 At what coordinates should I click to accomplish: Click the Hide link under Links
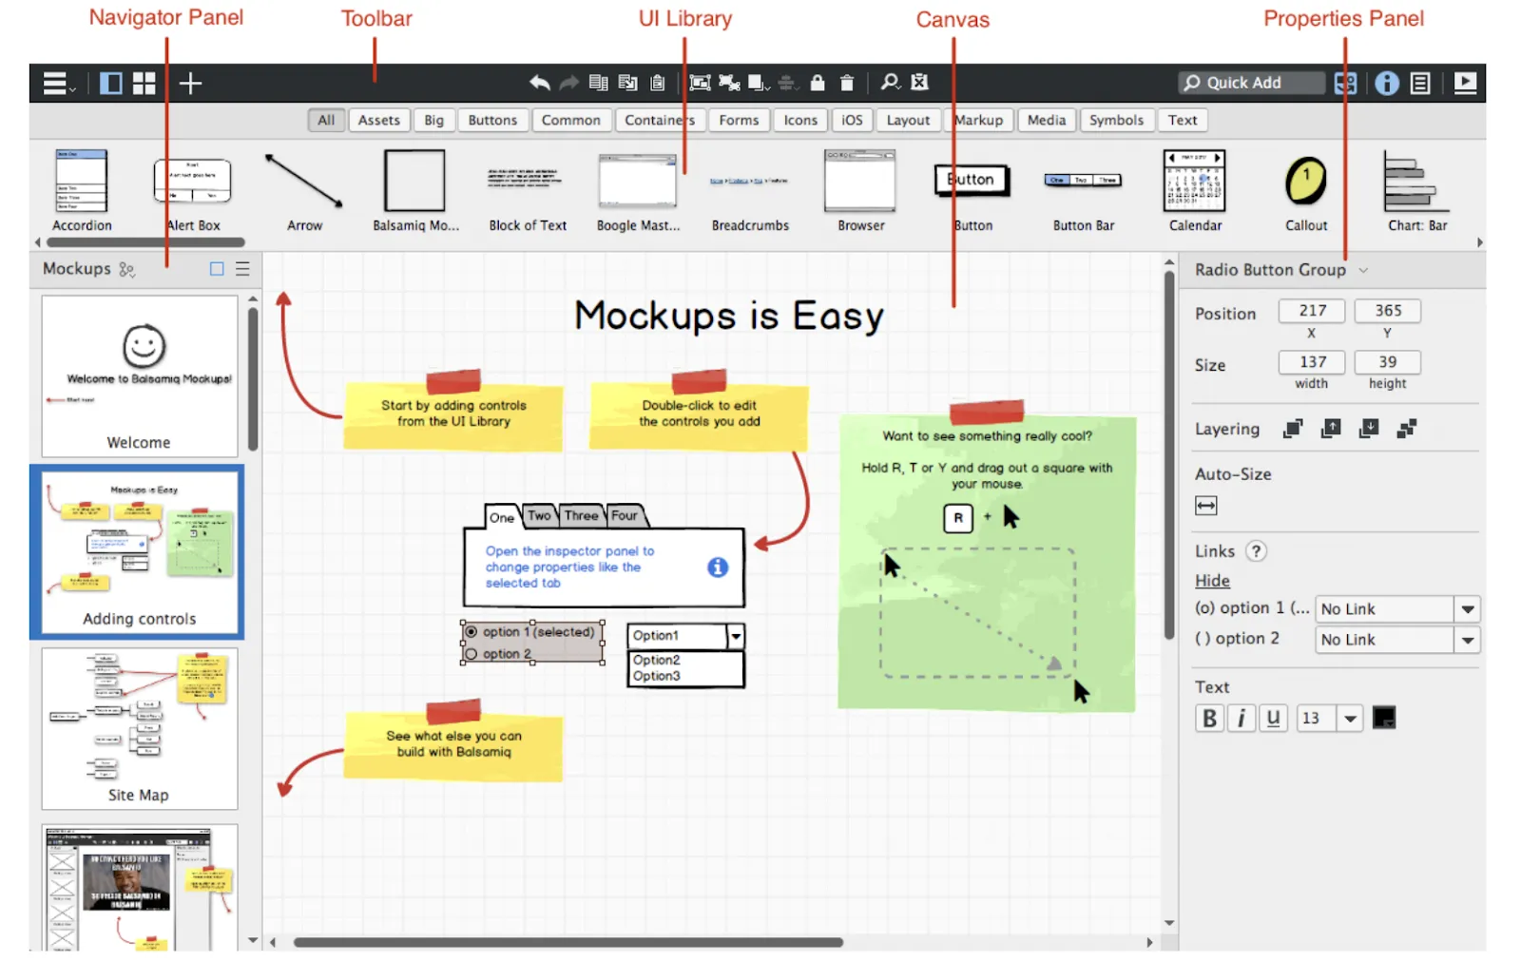pos(1212,581)
